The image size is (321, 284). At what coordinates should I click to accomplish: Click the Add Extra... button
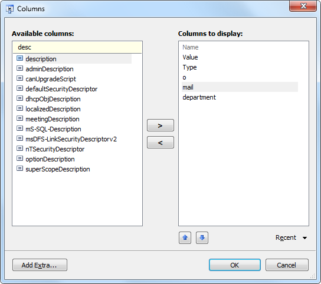(x=40, y=265)
